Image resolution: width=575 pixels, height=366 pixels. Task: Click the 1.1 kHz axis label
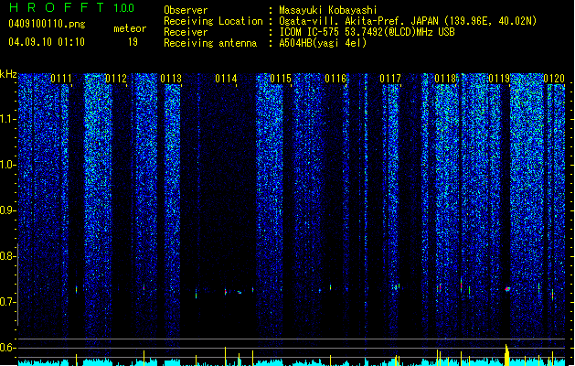(7, 119)
